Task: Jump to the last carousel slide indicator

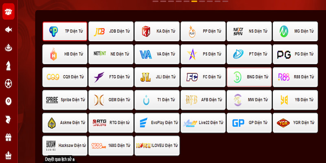Action: [x=225, y=1]
